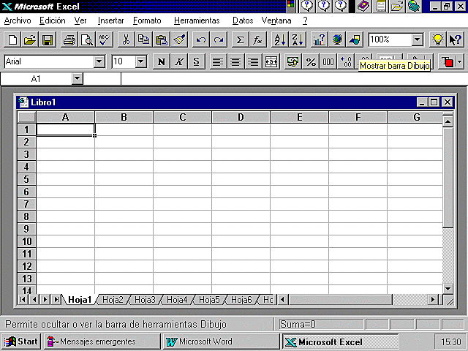Screen dimensions: 468x351
Task: Click merge and center across columns
Action: click(271, 61)
